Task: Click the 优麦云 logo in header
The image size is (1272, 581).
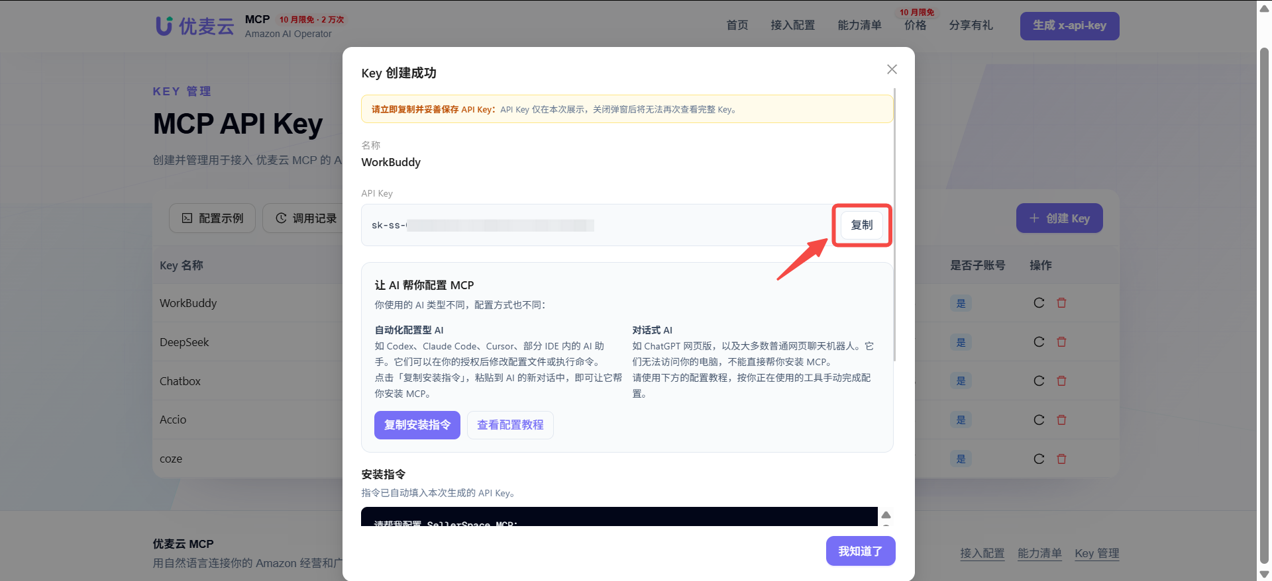Action: pos(195,26)
